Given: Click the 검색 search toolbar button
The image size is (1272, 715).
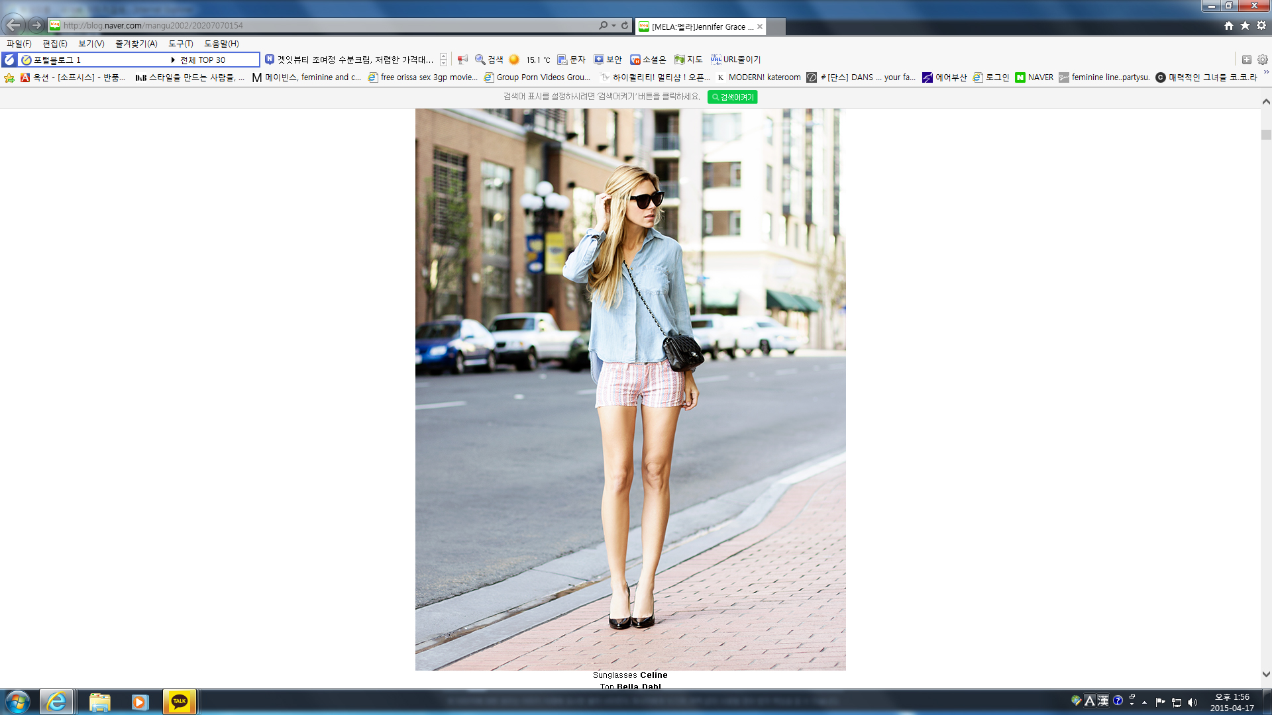Looking at the screenshot, I should point(489,60).
